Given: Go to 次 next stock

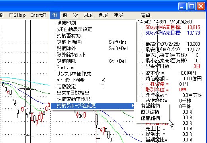Looking at the screenshot, I should tap(75, 15).
